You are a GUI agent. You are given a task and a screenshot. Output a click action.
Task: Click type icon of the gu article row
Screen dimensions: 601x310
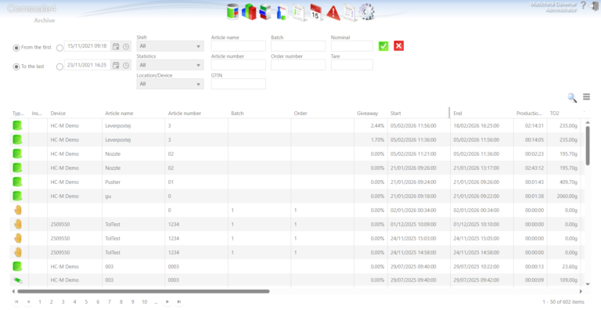click(17, 196)
